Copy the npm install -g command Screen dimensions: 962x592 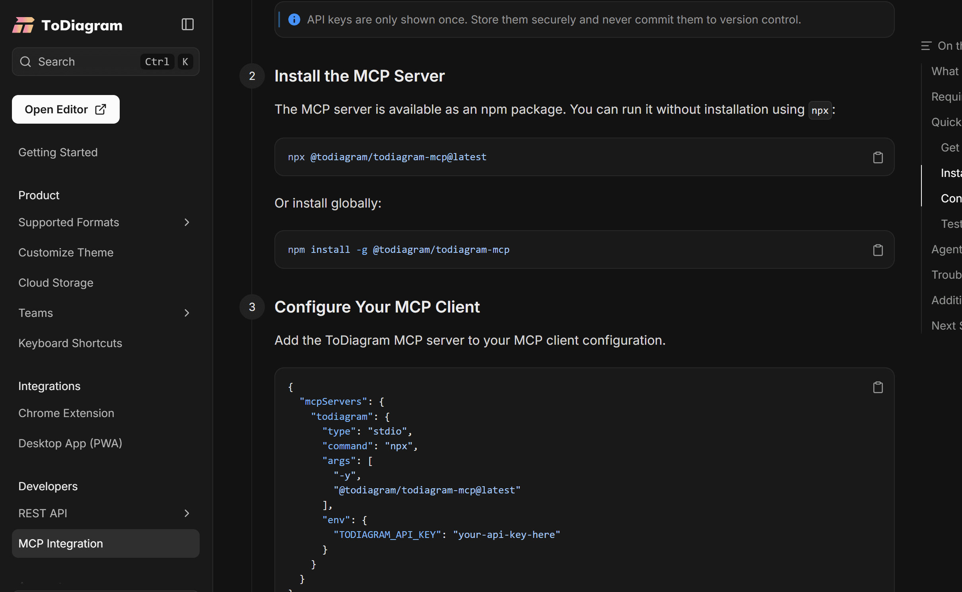tap(878, 250)
